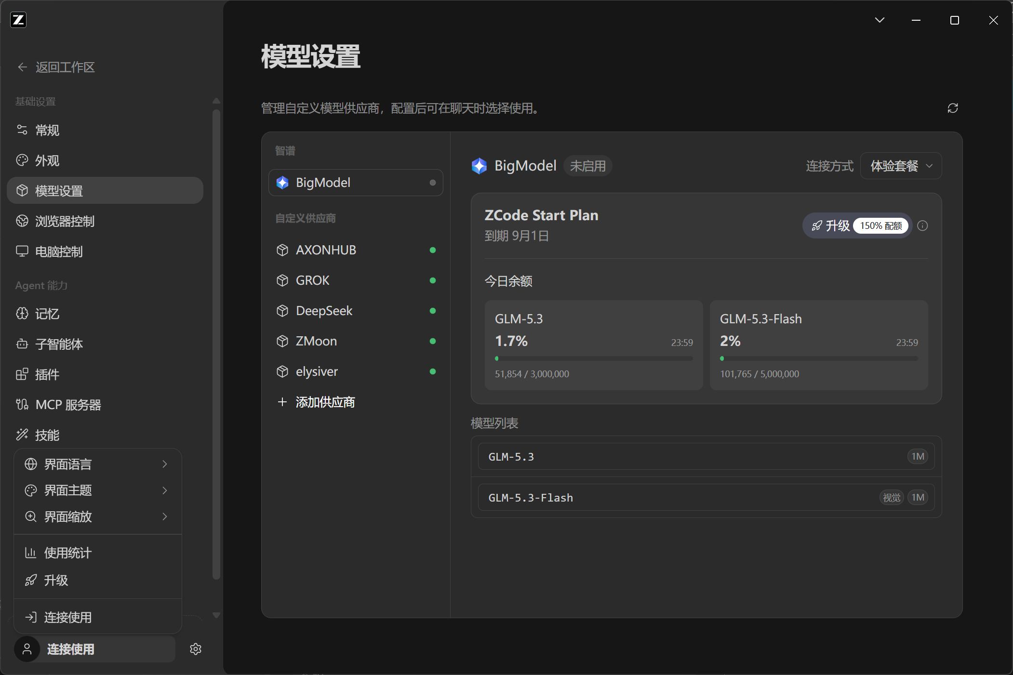The height and width of the screenshot is (675, 1013).
Task: Select the BigModel provider
Action: [x=356, y=183]
